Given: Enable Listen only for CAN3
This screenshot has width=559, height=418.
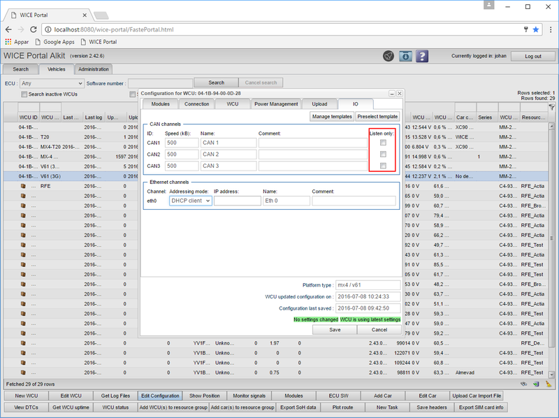Looking at the screenshot, I should click(x=383, y=166).
